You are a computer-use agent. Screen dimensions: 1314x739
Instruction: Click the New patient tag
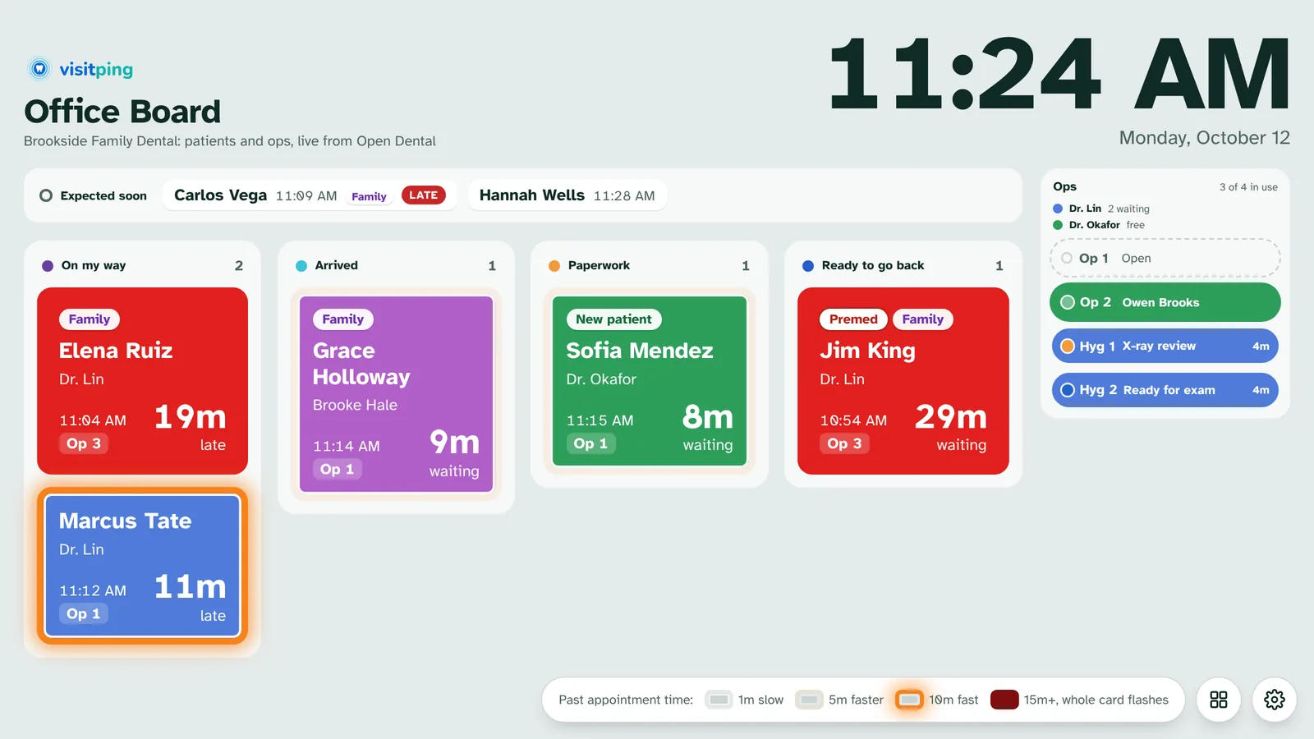613,319
